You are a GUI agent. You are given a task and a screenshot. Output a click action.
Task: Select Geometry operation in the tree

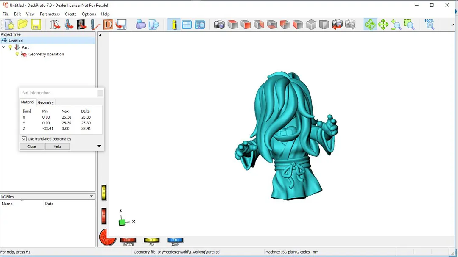[x=46, y=54]
